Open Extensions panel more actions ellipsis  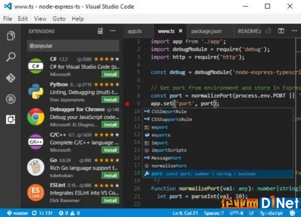point(113,31)
